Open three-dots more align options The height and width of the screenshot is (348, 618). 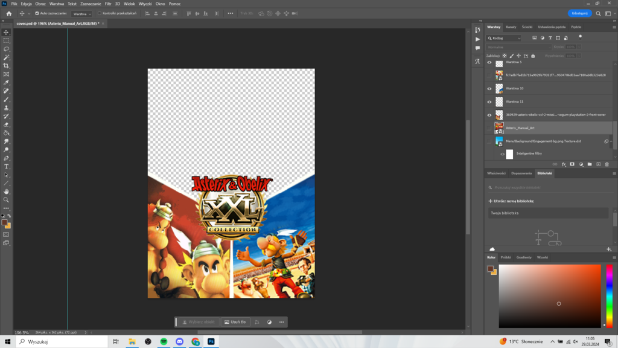pyautogui.click(x=230, y=13)
